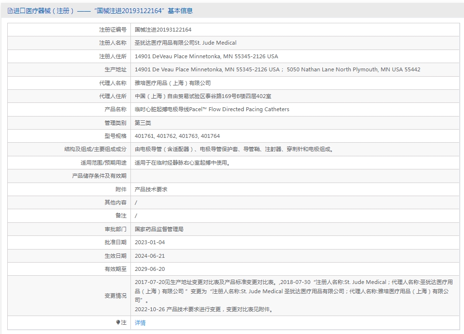Click the 产品名称 label
Image resolution: width=464 pixels, height=334 pixels.
click(x=115, y=109)
